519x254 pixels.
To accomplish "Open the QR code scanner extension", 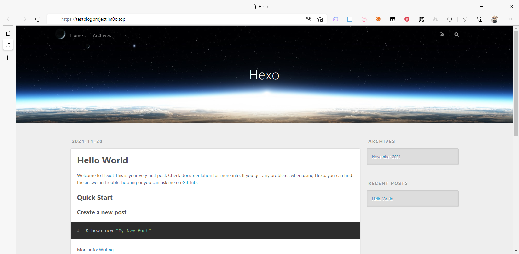I will point(421,19).
